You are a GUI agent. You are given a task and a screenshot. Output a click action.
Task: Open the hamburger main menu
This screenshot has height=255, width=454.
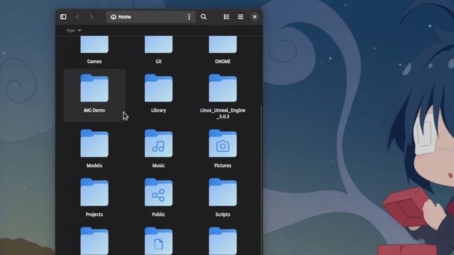pyautogui.click(x=240, y=17)
